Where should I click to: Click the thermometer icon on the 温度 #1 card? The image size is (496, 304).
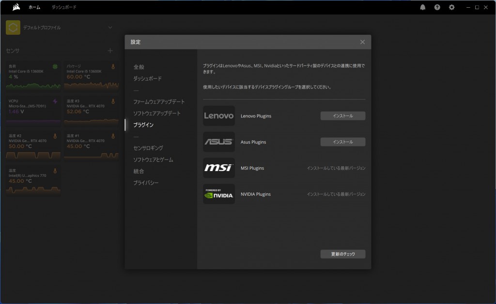coord(113,136)
